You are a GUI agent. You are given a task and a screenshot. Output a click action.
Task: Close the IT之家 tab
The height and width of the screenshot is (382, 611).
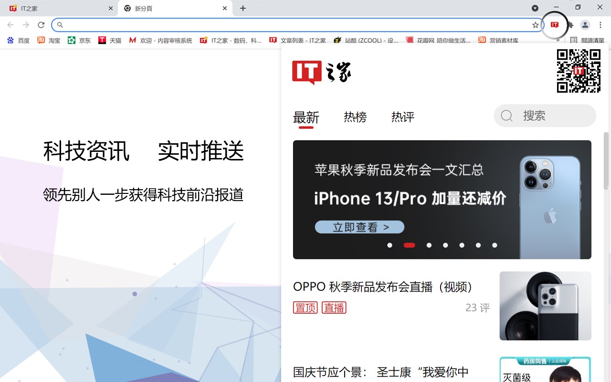111,8
